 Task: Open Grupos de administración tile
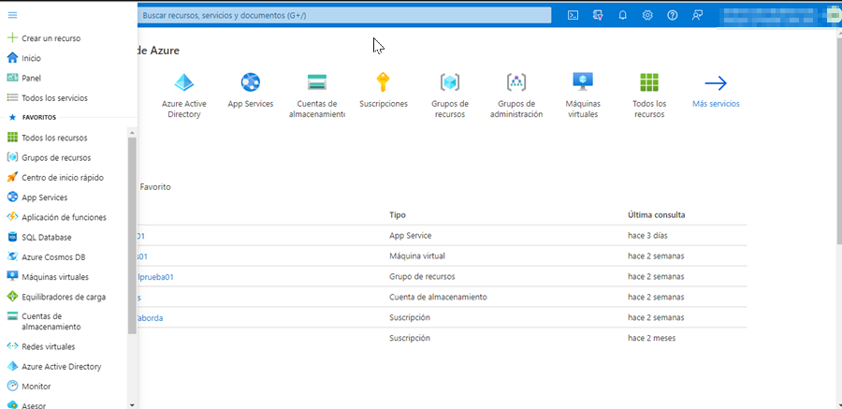pos(516,95)
